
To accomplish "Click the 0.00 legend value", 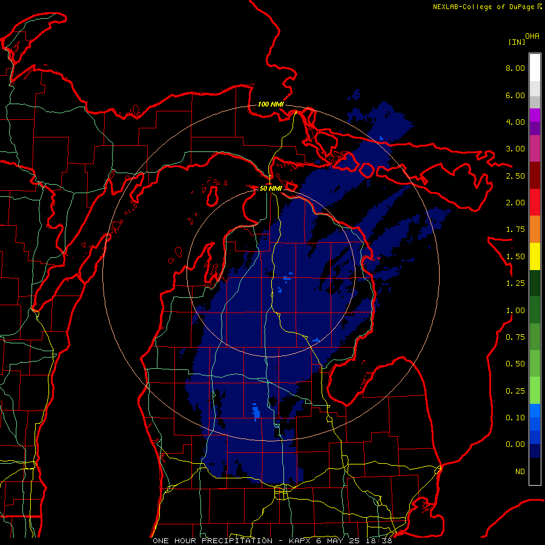I will tap(515, 444).
